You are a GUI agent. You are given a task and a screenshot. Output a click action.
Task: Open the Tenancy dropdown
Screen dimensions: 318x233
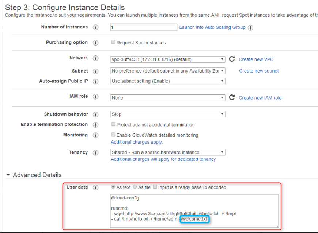pos(168,152)
